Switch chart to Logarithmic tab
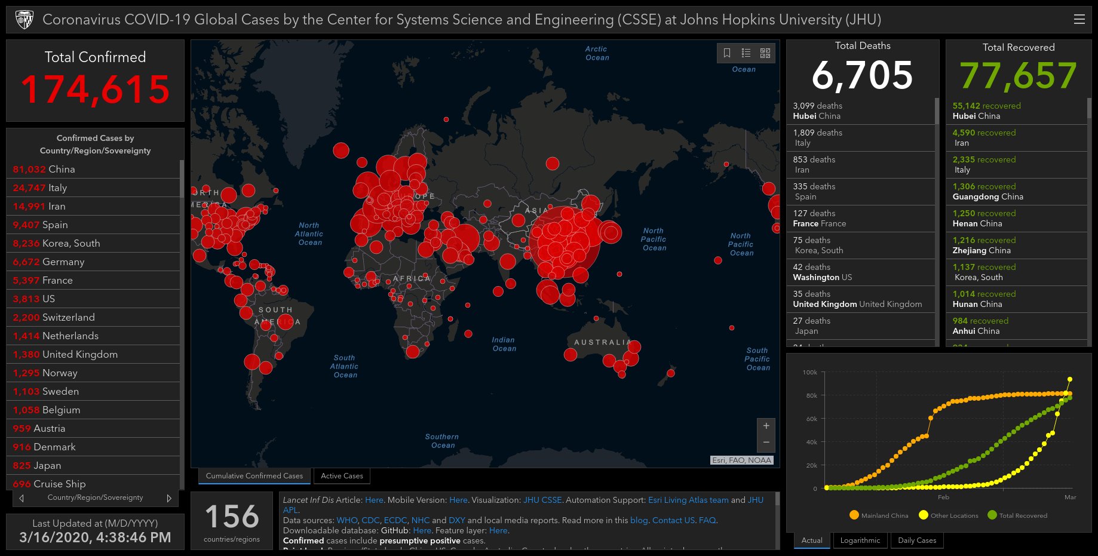Screen dimensions: 1098x556 point(860,540)
